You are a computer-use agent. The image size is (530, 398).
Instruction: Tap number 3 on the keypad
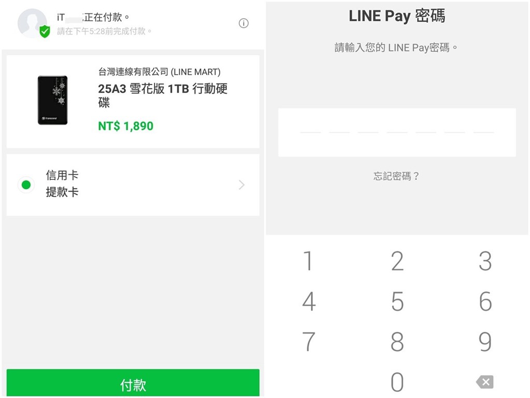[485, 261]
